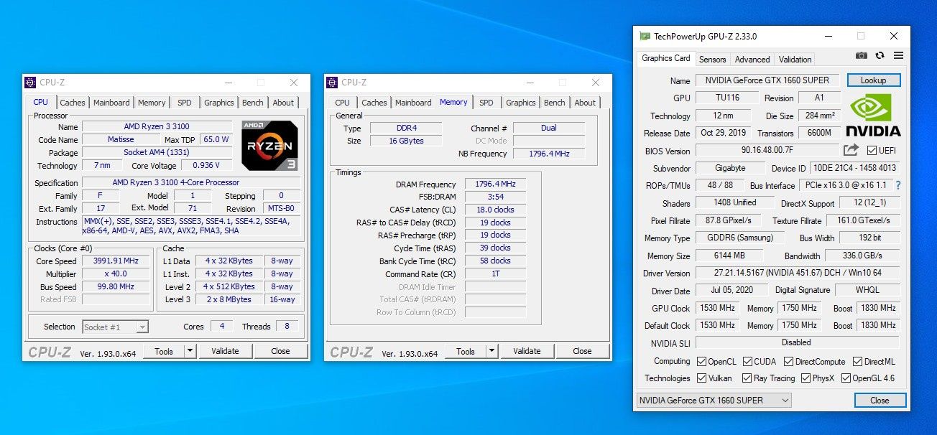Open the Validation tab in GPU-Z
Viewport: 937px width, 435px height.
point(795,60)
